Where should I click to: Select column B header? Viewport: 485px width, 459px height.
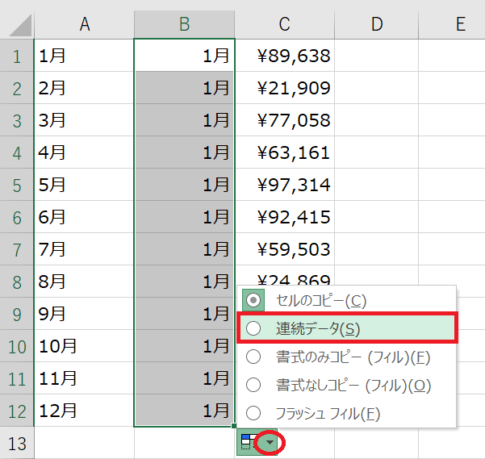click(x=184, y=24)
